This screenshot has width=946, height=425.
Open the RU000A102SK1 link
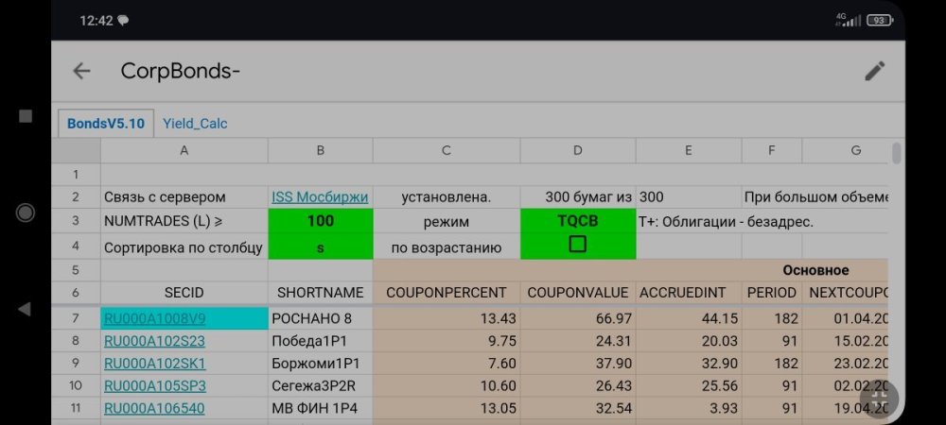(154, 364)
